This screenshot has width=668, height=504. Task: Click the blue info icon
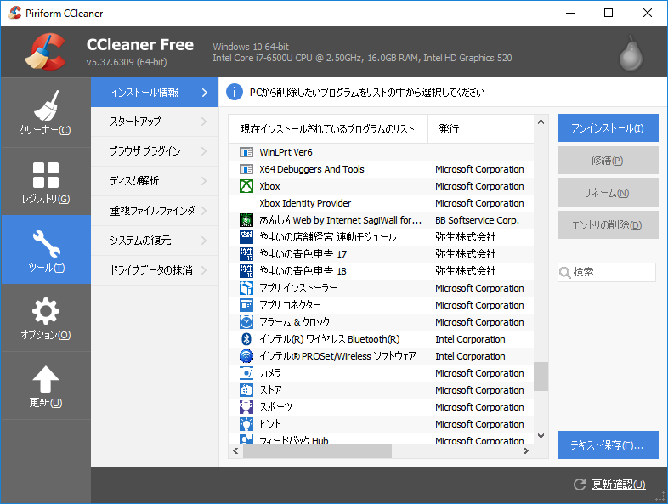coord(234,92)
